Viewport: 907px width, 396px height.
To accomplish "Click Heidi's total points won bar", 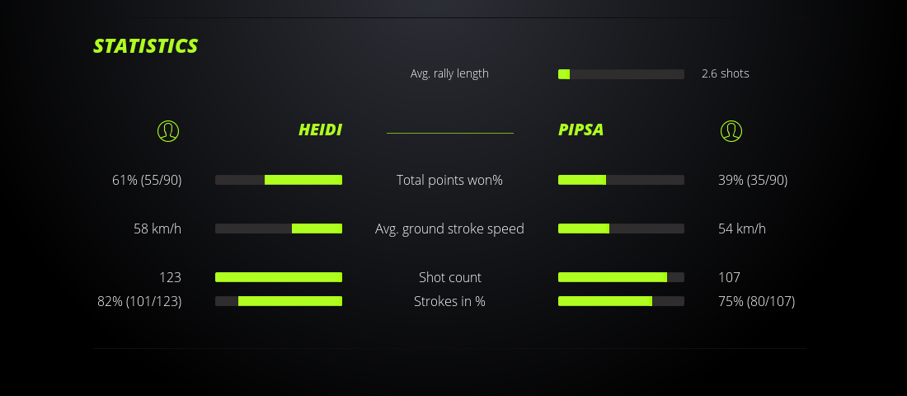I will point(279,180).
